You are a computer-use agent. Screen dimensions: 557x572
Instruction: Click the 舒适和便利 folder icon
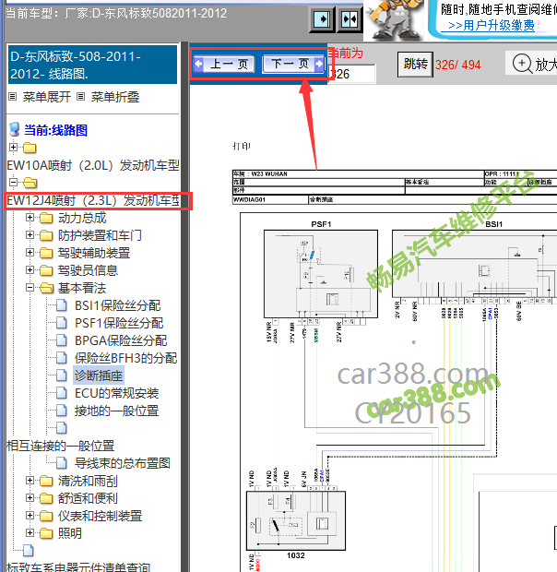pyautogui.click(x=46, y=499)
